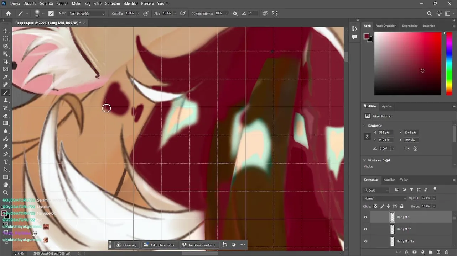Hide the Bang Mid Sh layer

click(x=365, y=241)
